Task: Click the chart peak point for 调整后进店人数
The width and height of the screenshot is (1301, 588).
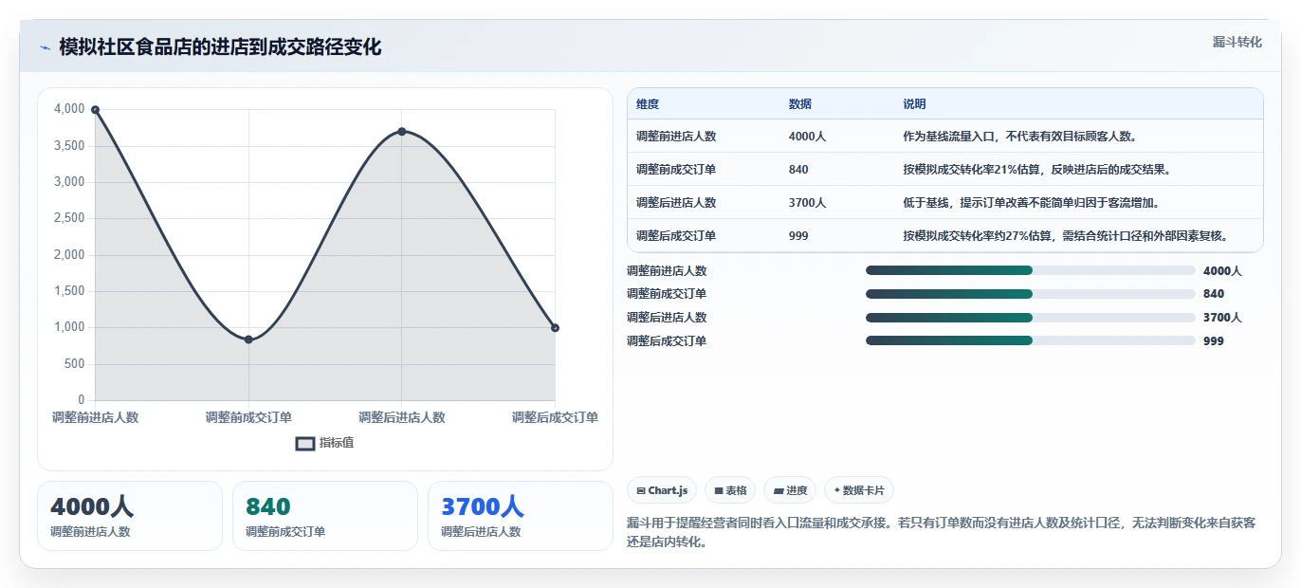Action: pyautogui.click(x=402, y=131)
